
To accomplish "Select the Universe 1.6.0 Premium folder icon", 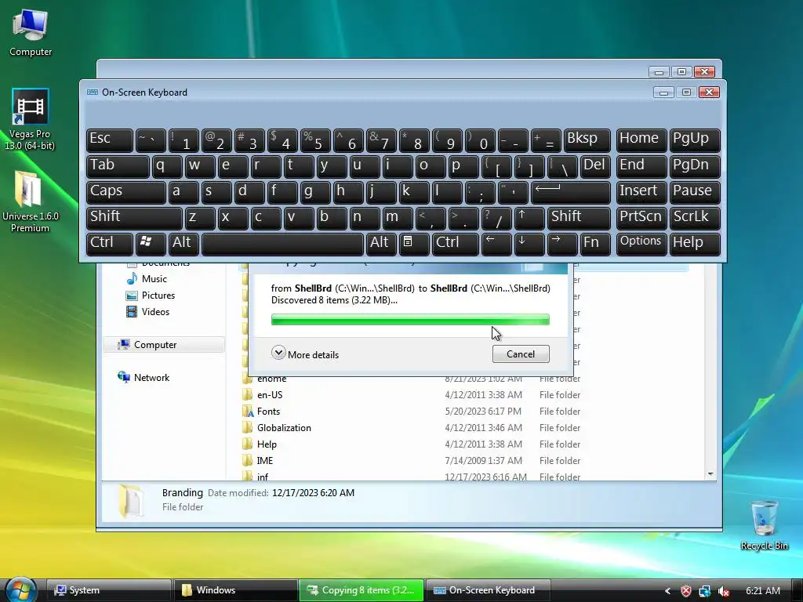I will (x=30, y=201).
